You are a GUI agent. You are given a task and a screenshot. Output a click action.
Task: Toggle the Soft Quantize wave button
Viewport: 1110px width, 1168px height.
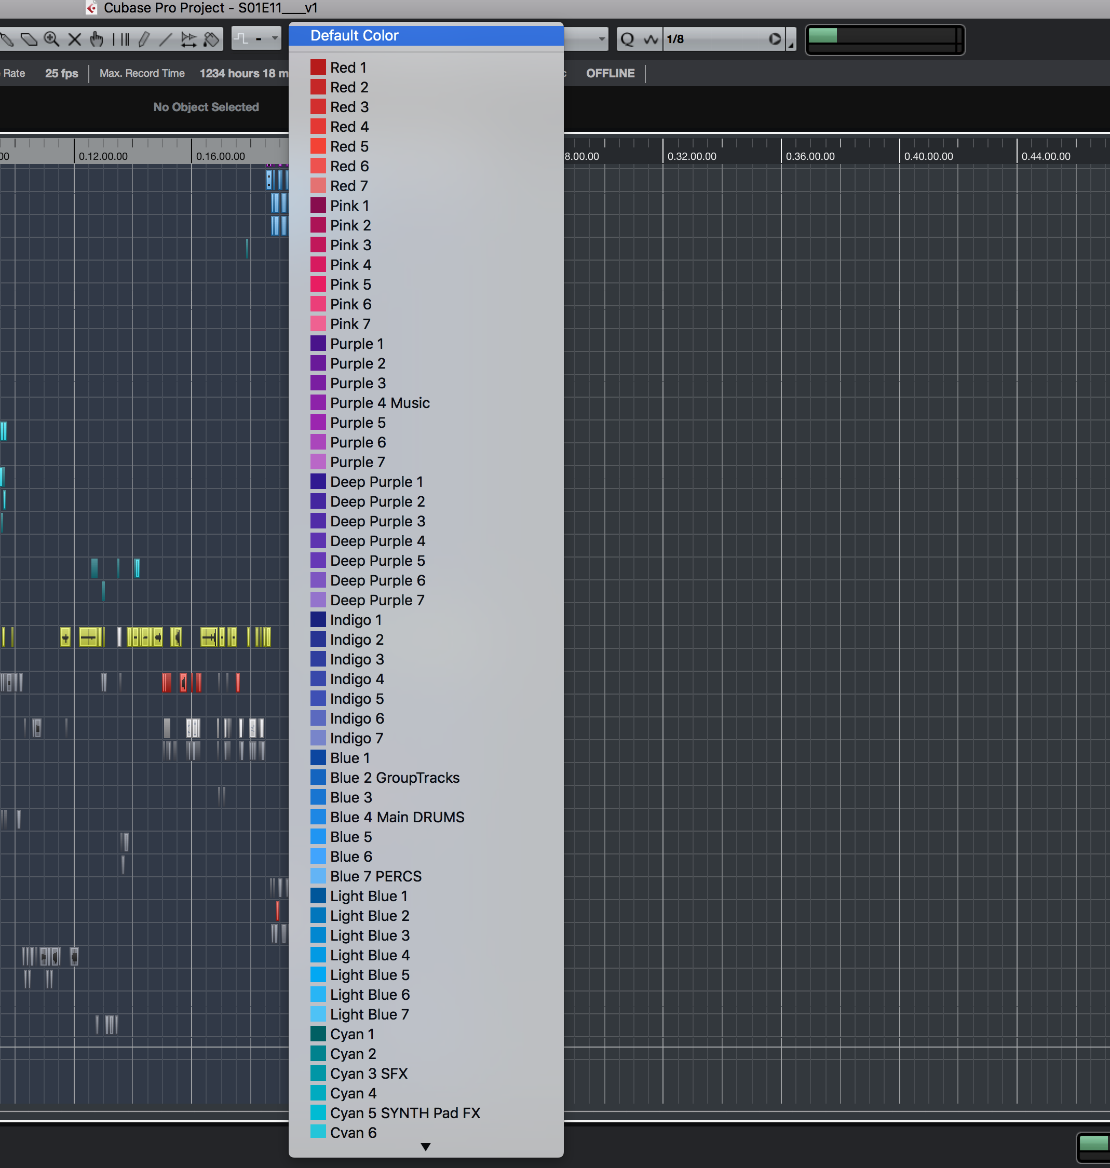pos(651,39)
